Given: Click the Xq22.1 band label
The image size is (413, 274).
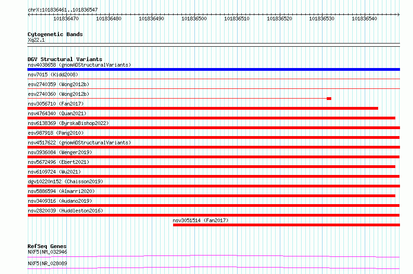Looking at the screenshot, I should [x=36, y=40].
